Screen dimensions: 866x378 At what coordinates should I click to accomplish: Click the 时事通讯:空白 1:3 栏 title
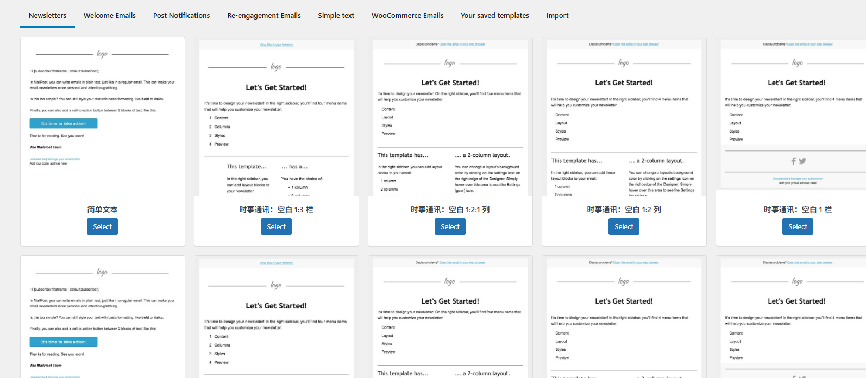pyautogui.click(x=276, y=210)
